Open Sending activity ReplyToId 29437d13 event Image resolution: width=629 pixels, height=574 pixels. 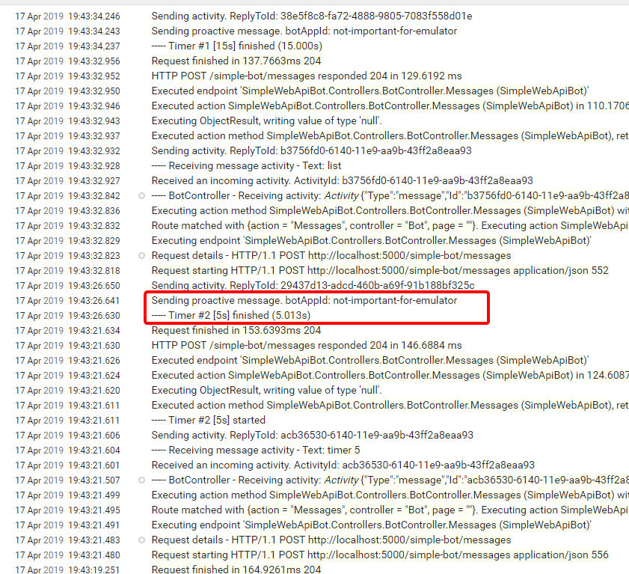[x=313, y=285]
